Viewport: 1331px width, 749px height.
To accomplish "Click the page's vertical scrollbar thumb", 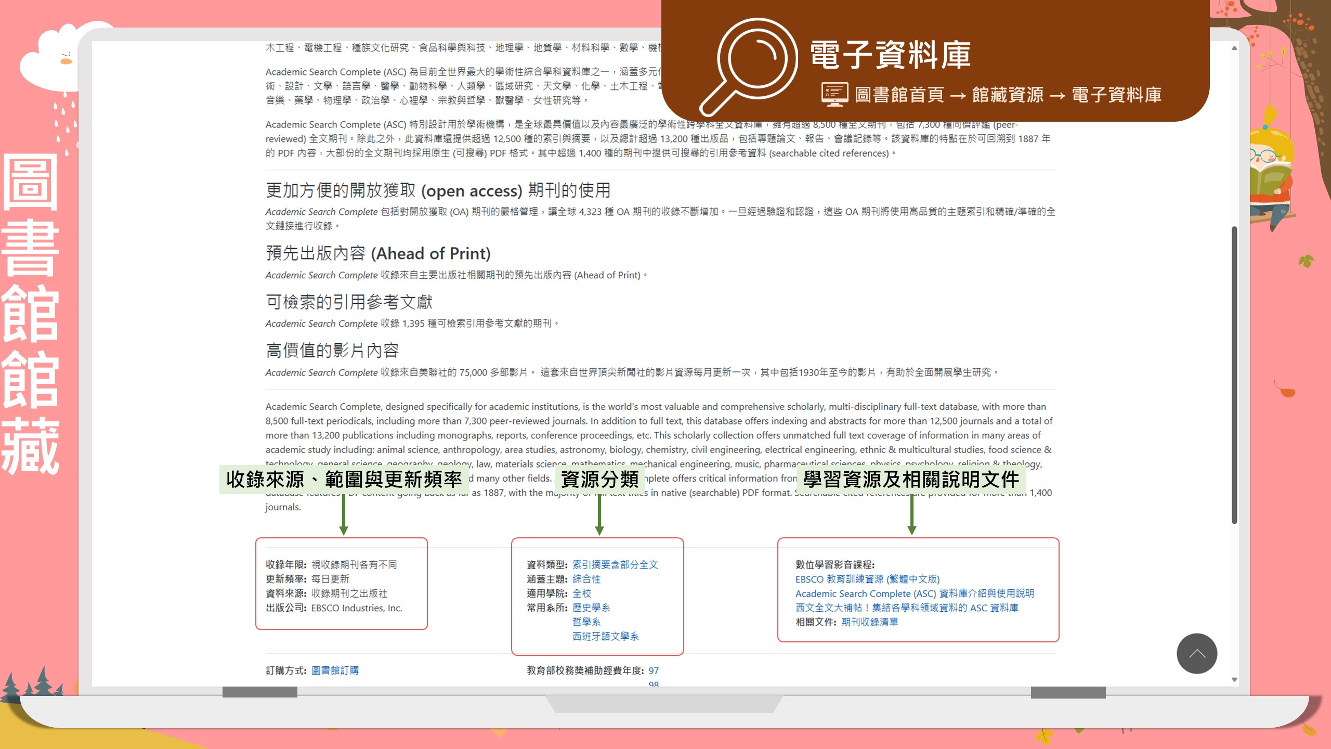I will 1234,374.
